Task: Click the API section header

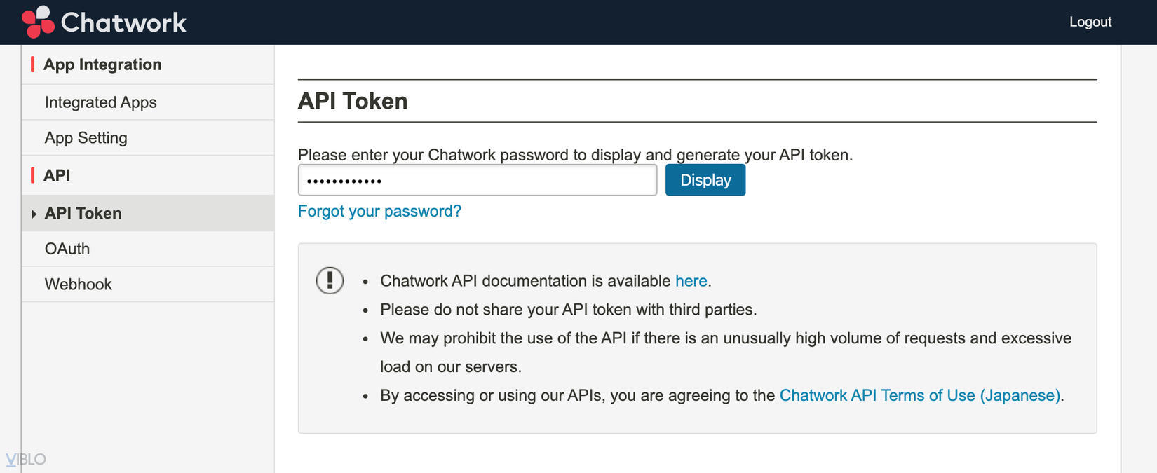Action: [57, 175]
